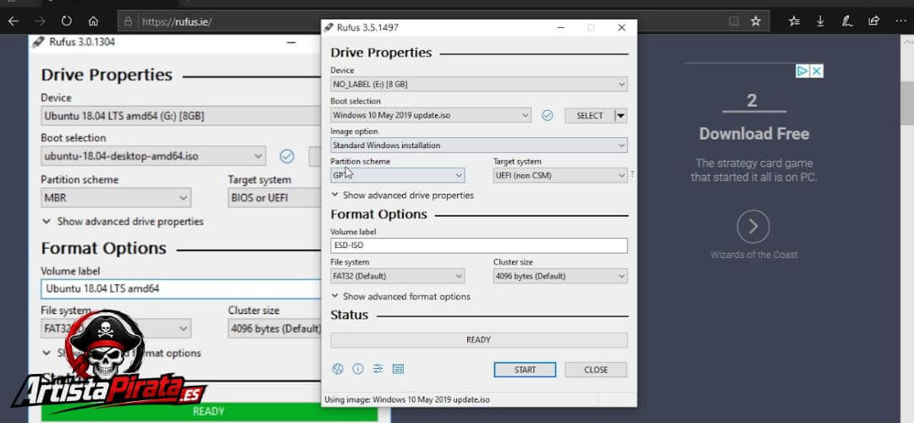Show the Rufus log icon
914x423 pixels.
point(399,369)
